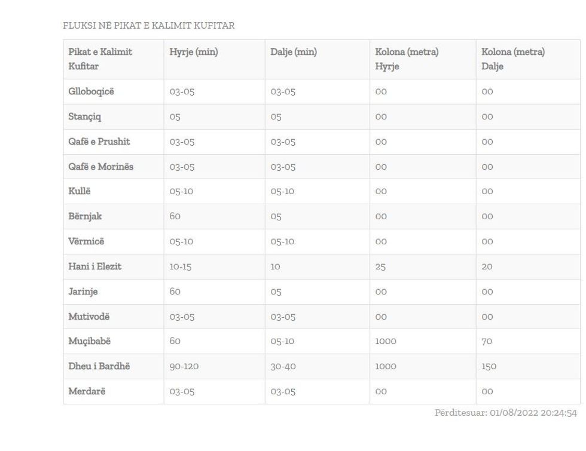Image resolution: width=586 pixels, height=451 pixels.
Task: Click the Jarinje border point name
Action: [x=83, y=292]
